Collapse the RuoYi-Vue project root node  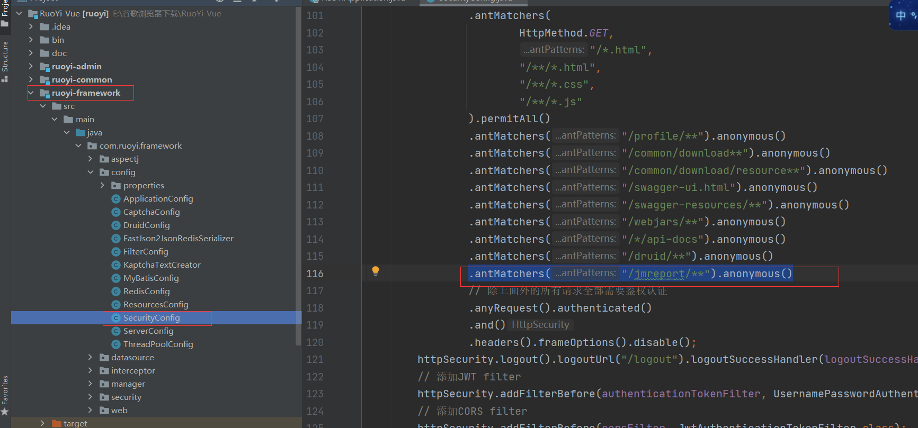[19, 14]
